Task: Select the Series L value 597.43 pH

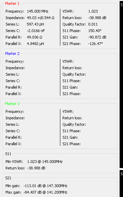Action: pyautogui.click(x=36, y=24)
